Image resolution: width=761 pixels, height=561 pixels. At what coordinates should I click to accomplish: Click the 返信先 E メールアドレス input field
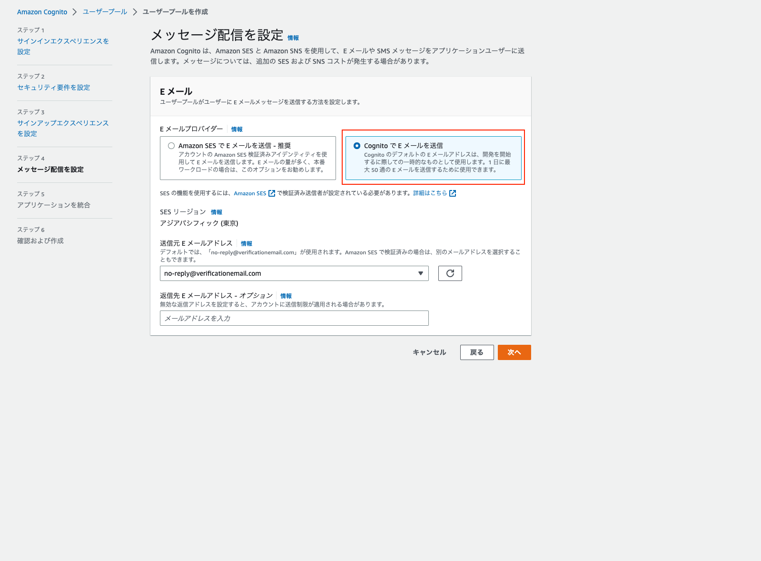(294, 318)
